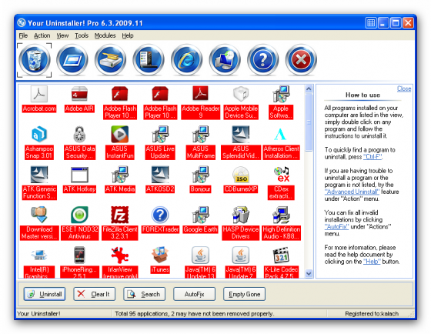Click the Empty Gone button
Screen dimensions: 431x334
[245, 294]
